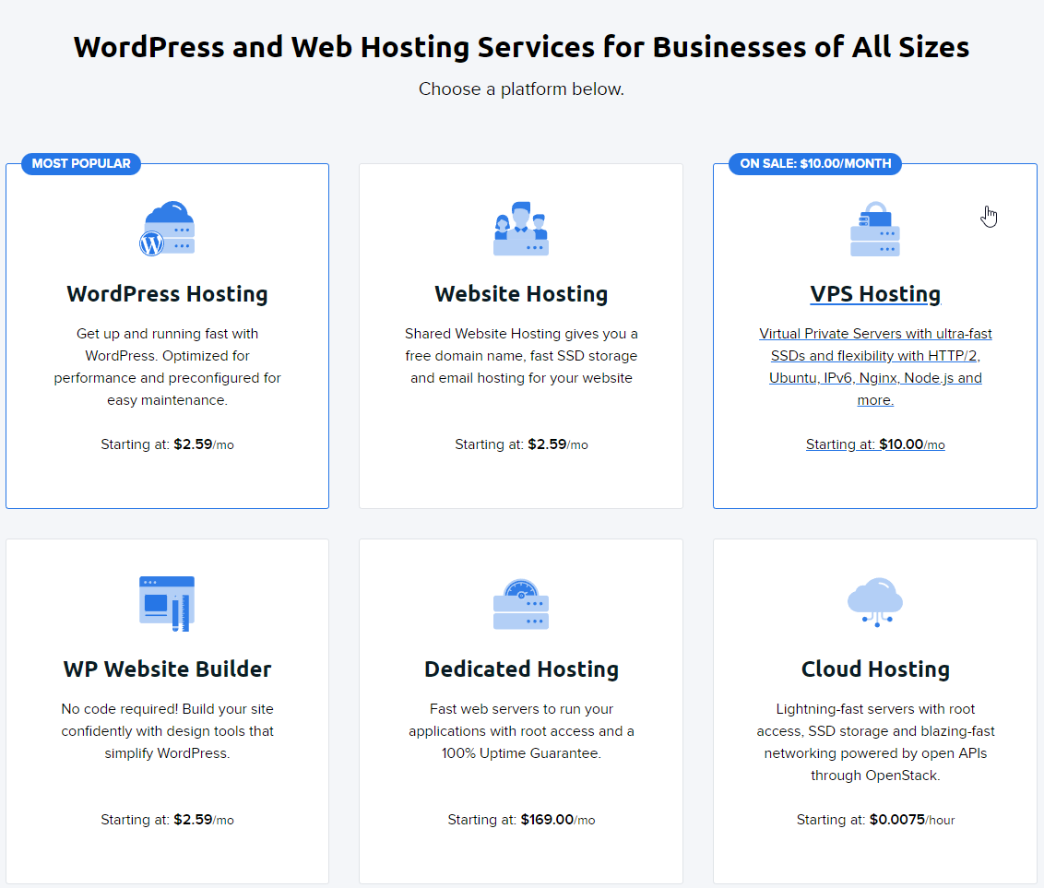Screen dimensions: 1044x888
Task: Open the underlined VPS Hosting heading link
Action: click(875, 293)
